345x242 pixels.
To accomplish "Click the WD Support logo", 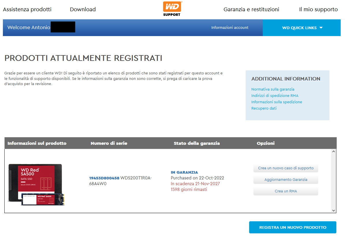I will click(x=172, y=9).
